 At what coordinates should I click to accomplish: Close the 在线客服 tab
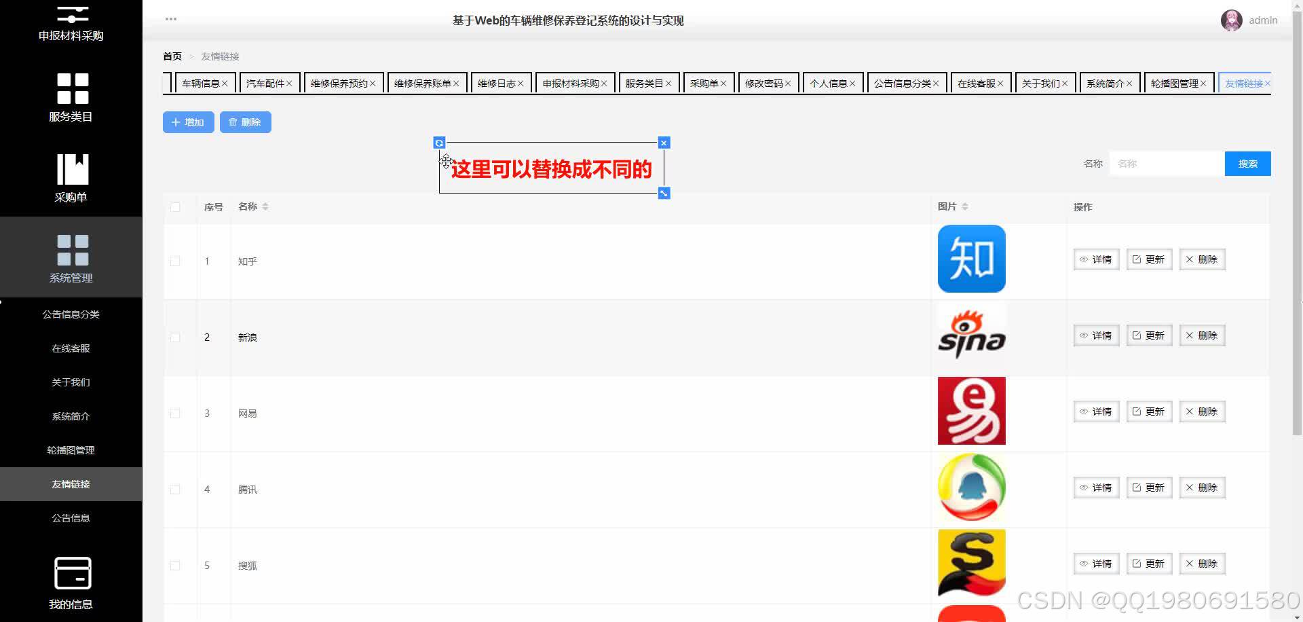coord(1000,84)
